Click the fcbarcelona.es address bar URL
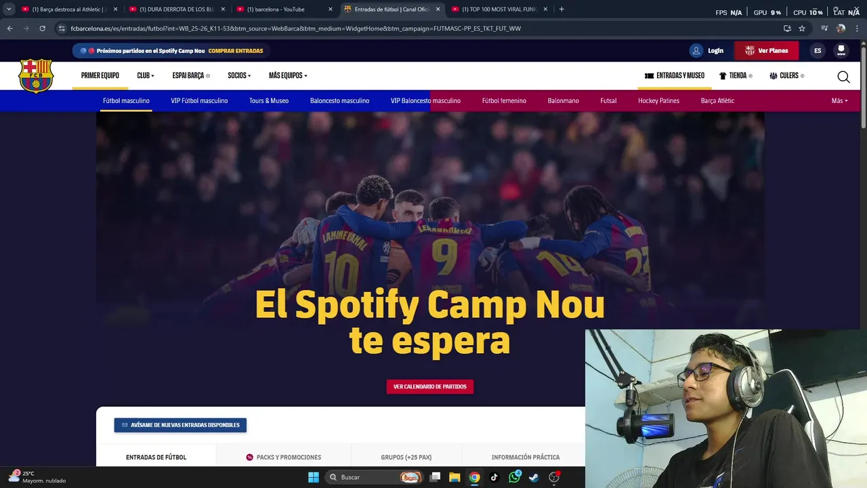867x488 pixels. [x=296, y=28]
